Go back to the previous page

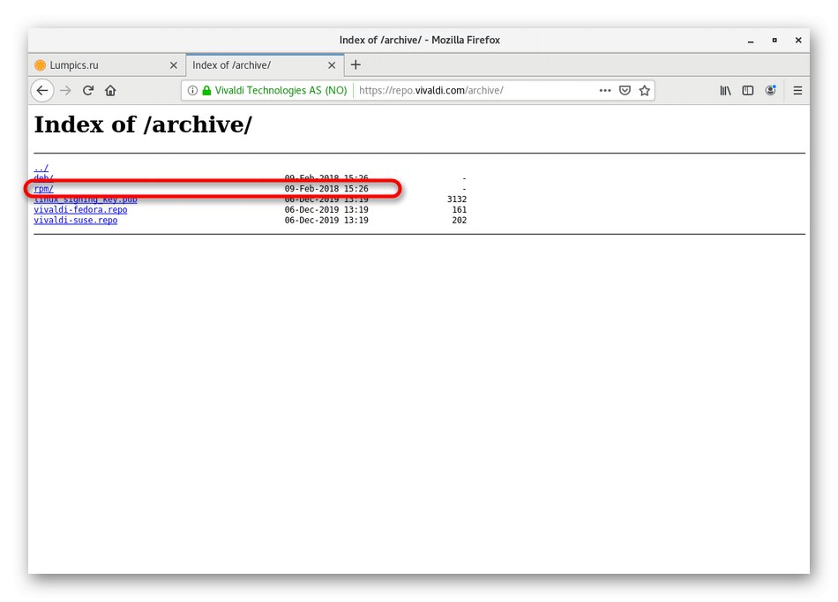pos(42,90)
